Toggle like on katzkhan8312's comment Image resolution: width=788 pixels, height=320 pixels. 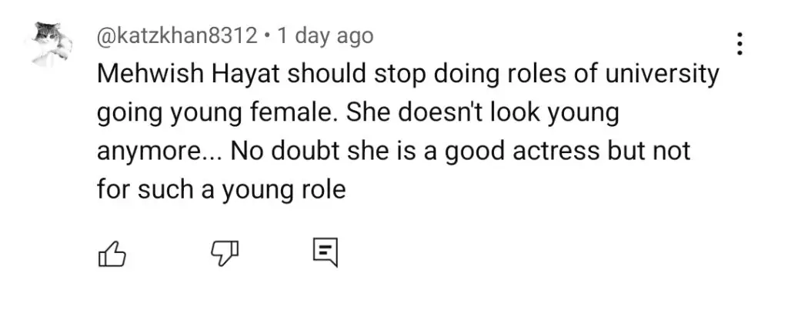(x=110, y=252)
